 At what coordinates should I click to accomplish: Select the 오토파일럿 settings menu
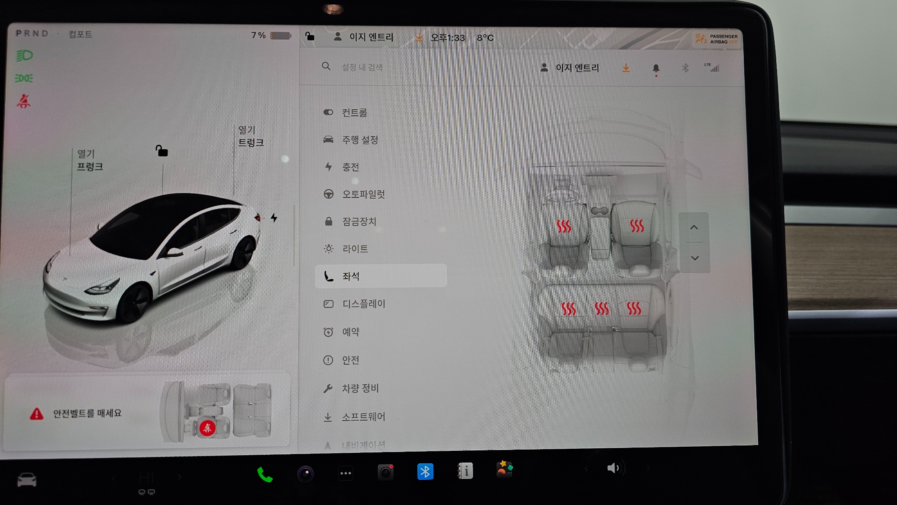[x=363, y=194]
